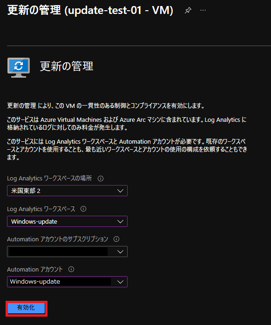The image size is (271, 325).
Task: Show info tooltip for Log Analytics workspace
Action: (x=83, y=209)
